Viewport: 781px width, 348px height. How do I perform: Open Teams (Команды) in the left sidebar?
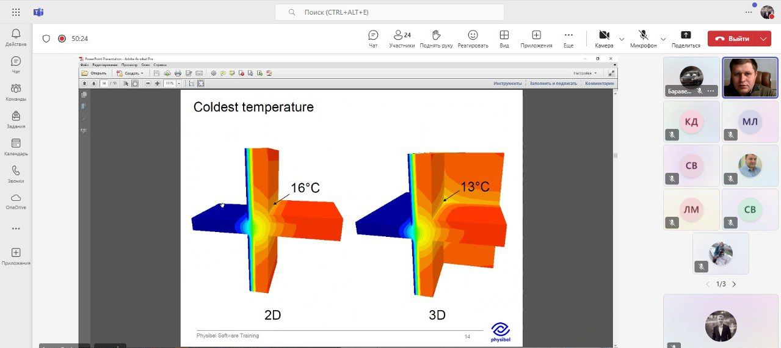[x=16, y=93]
